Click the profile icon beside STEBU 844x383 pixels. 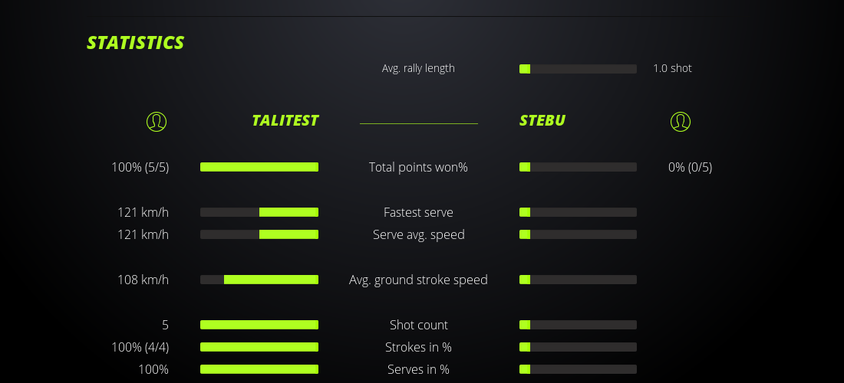680,121
